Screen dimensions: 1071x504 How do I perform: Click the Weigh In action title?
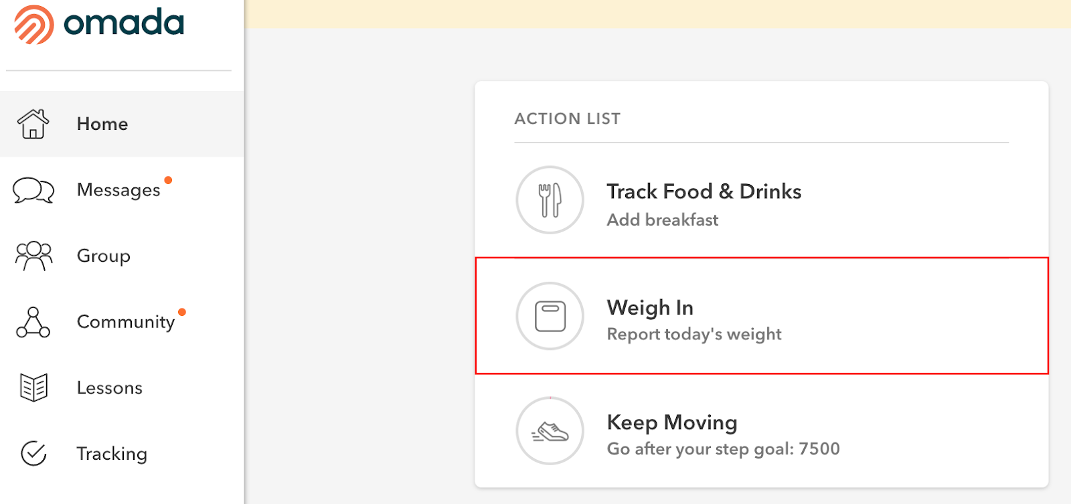pos(650,307)
